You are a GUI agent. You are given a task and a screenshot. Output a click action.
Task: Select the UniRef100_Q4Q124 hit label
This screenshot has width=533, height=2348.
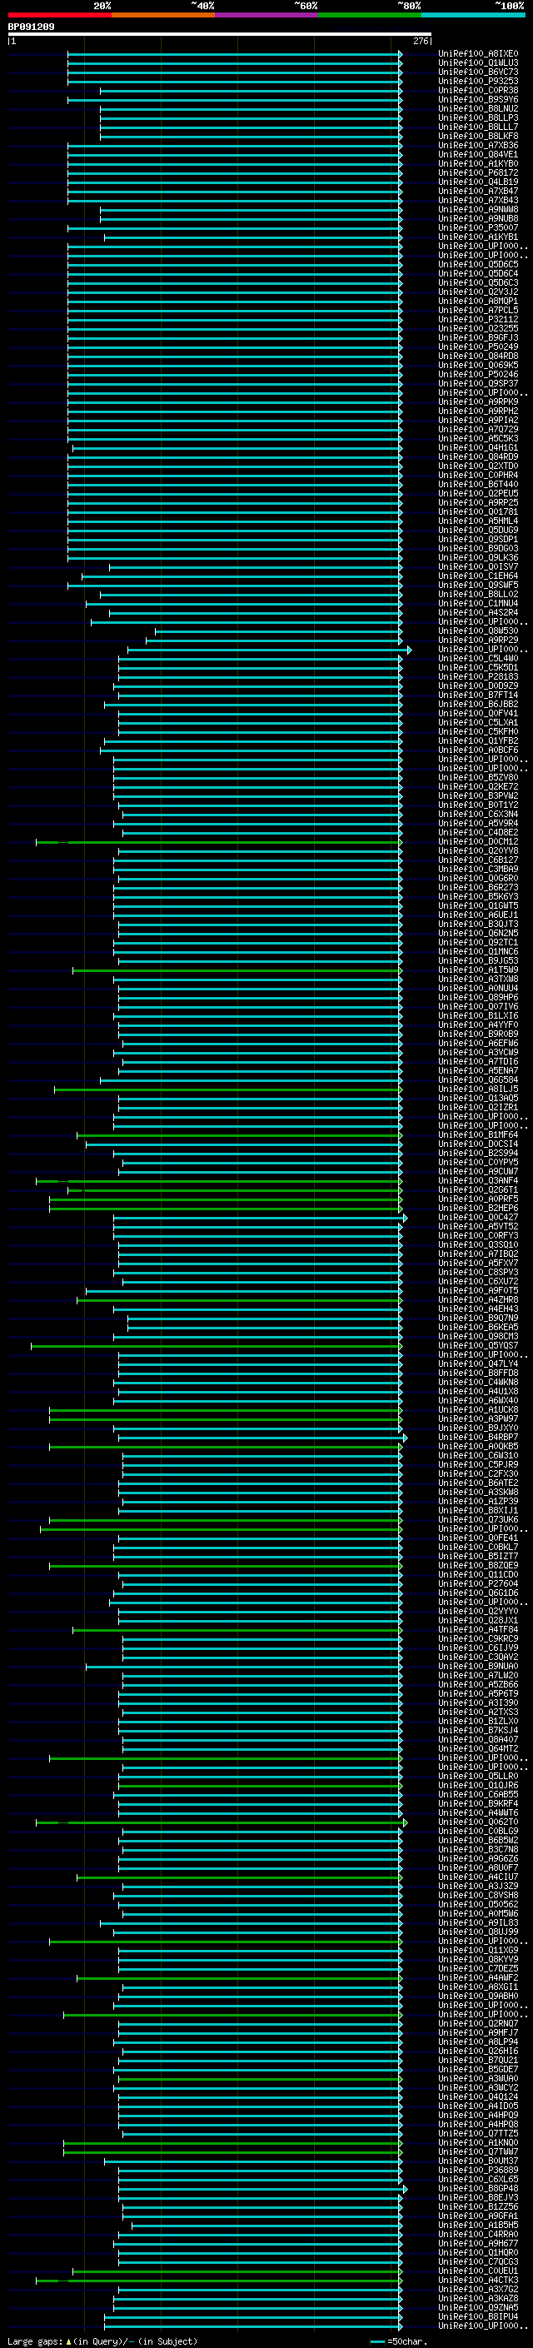pos(478,2096)
